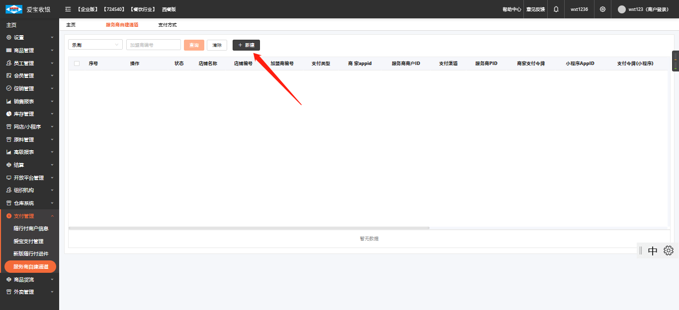Click the 清除 button
Image resolution: width=679 pixels, height=310 pixels.
coord(217,45)
